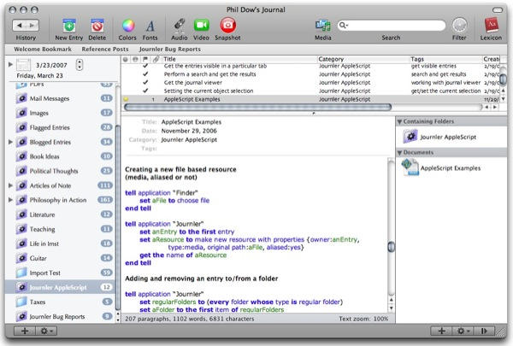Viewport: 513px width, 346px height.
Task: Open the Colors picker icon
Action: (128, 26)
